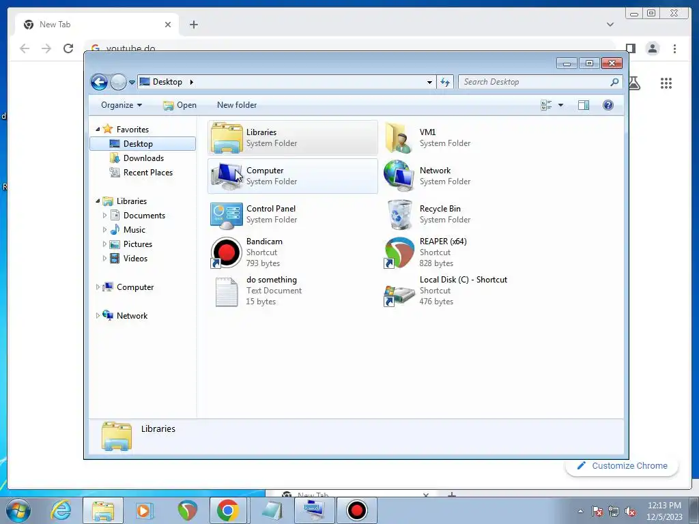Expand the Network node in navigation pane
Image resolution: width=699 pixels, height=524 pixels.
click(x=98, y=315)
